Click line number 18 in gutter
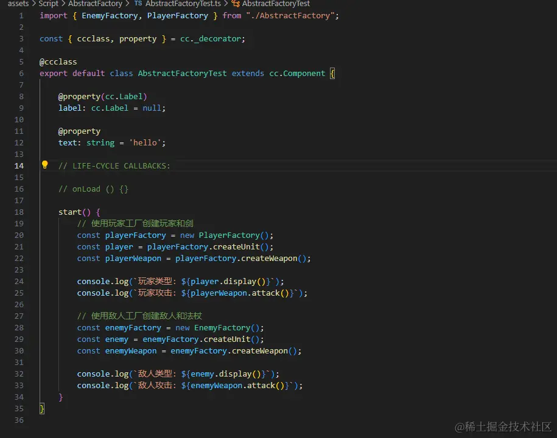 (19, 212)
